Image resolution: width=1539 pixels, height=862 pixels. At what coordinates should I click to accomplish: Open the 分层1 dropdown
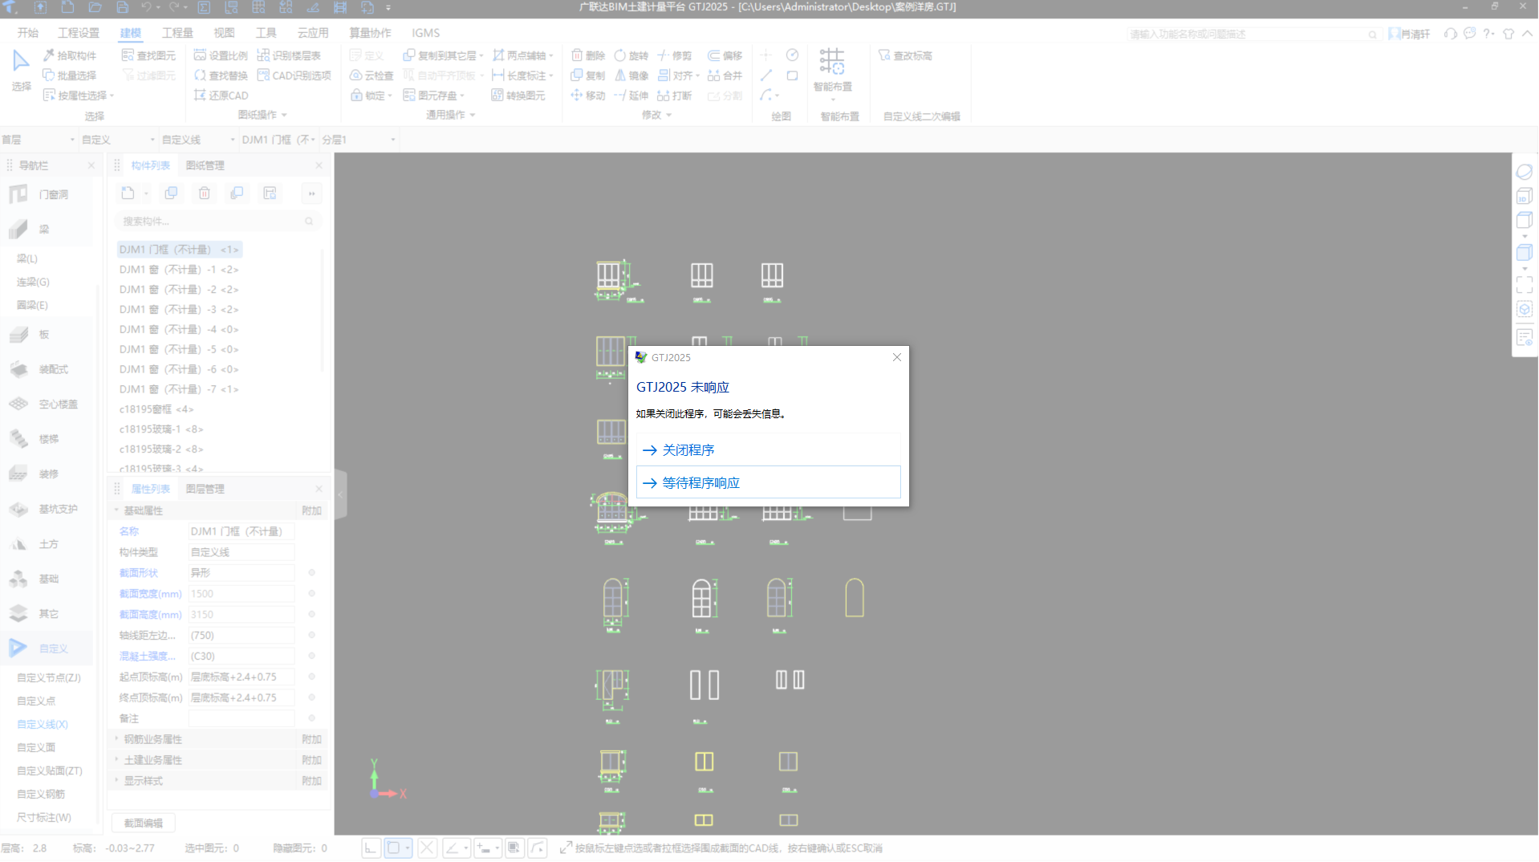point(358,140)
